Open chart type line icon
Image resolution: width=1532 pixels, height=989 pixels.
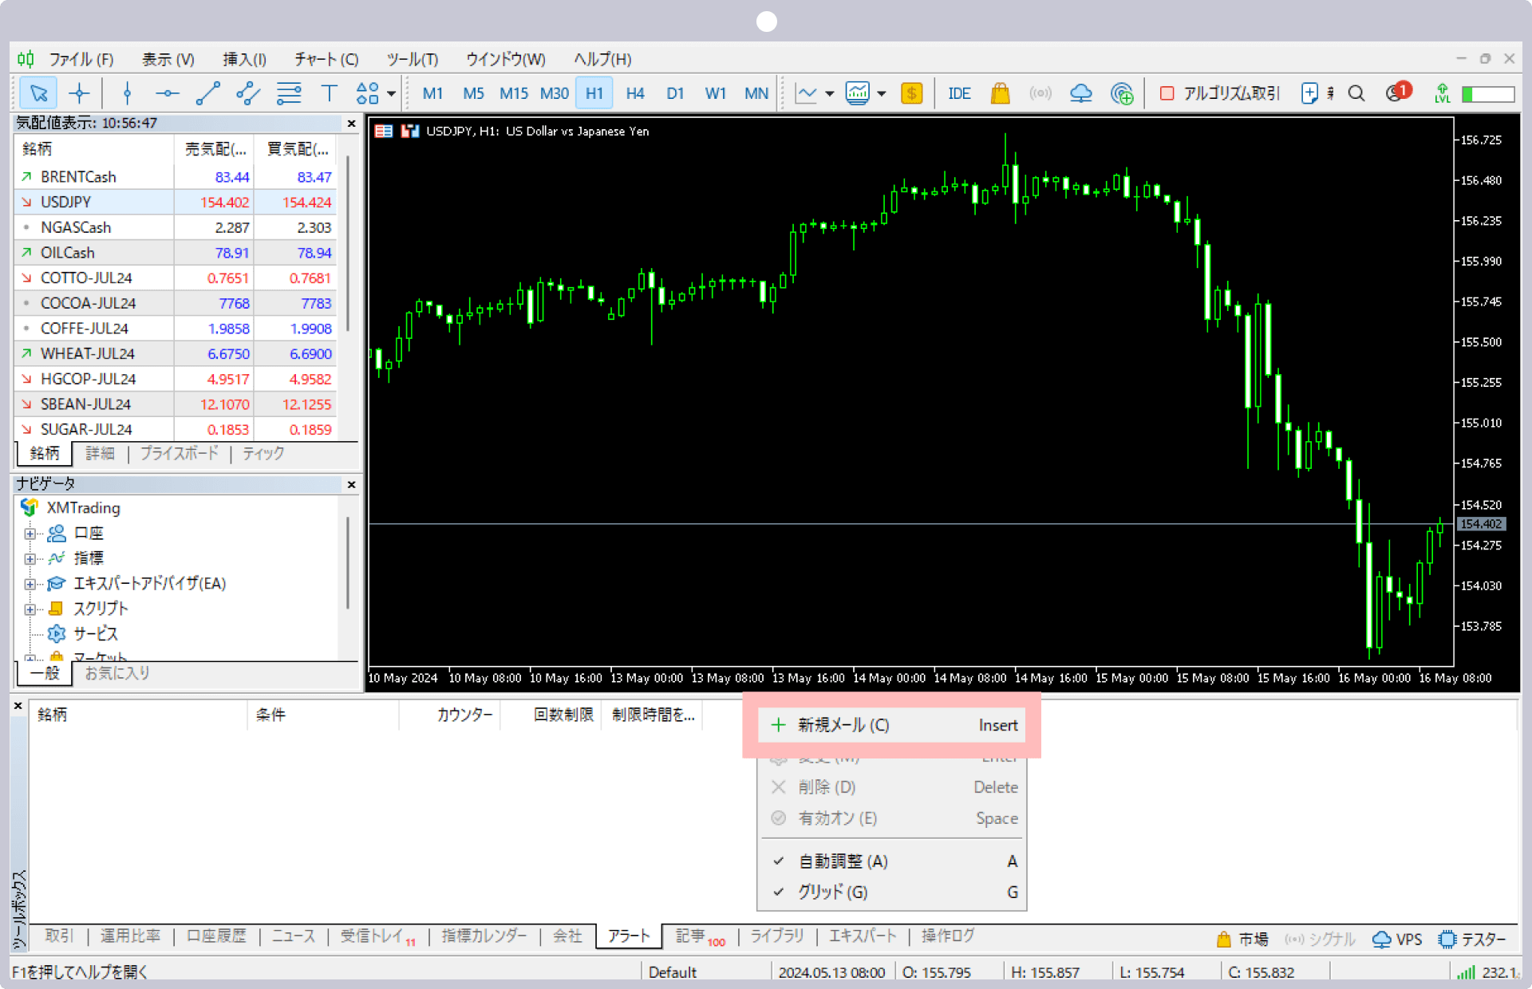coord(807,93)
